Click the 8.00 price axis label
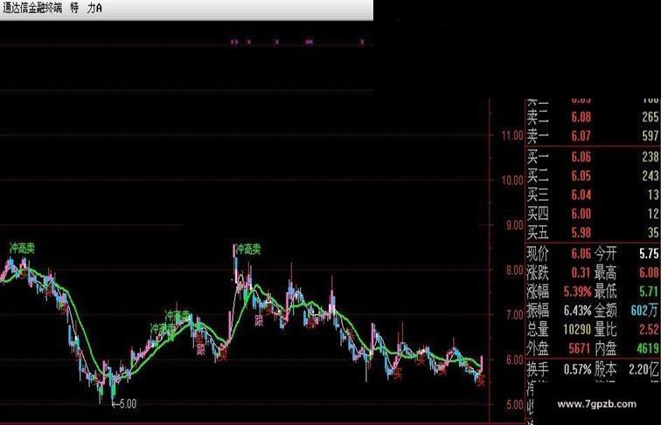 point(515,270)
